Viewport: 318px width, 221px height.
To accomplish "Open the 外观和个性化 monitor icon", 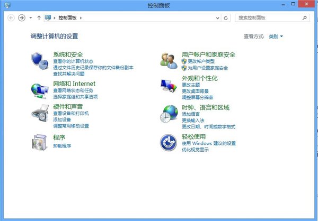I will 169,86.
